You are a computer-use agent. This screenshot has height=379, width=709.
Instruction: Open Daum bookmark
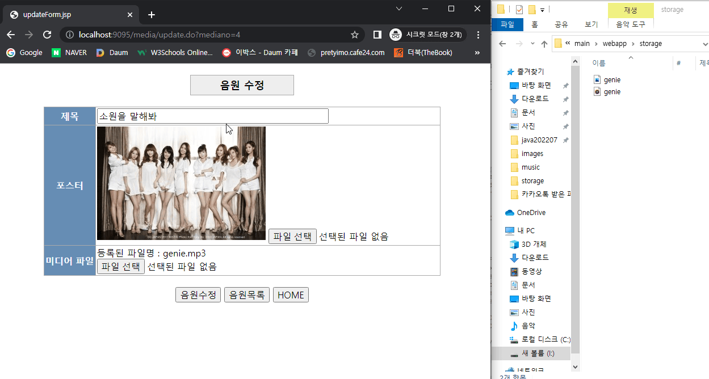click(112, 52)
